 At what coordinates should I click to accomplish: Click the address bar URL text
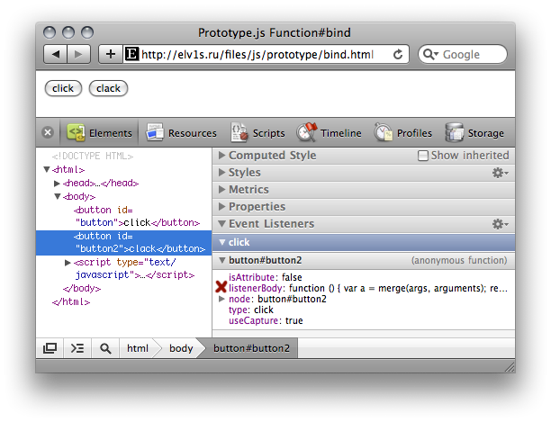coord(257,54)
